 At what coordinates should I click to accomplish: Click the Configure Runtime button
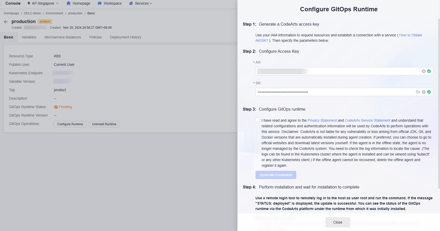(x=70, y=124)
